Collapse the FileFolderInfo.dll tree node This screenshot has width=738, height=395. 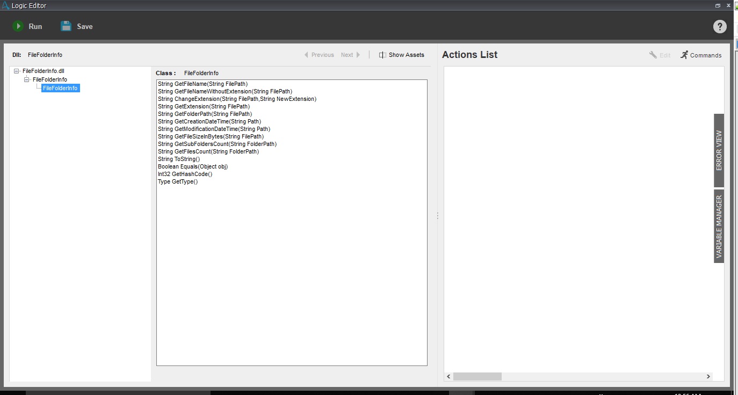click(17, 71)
